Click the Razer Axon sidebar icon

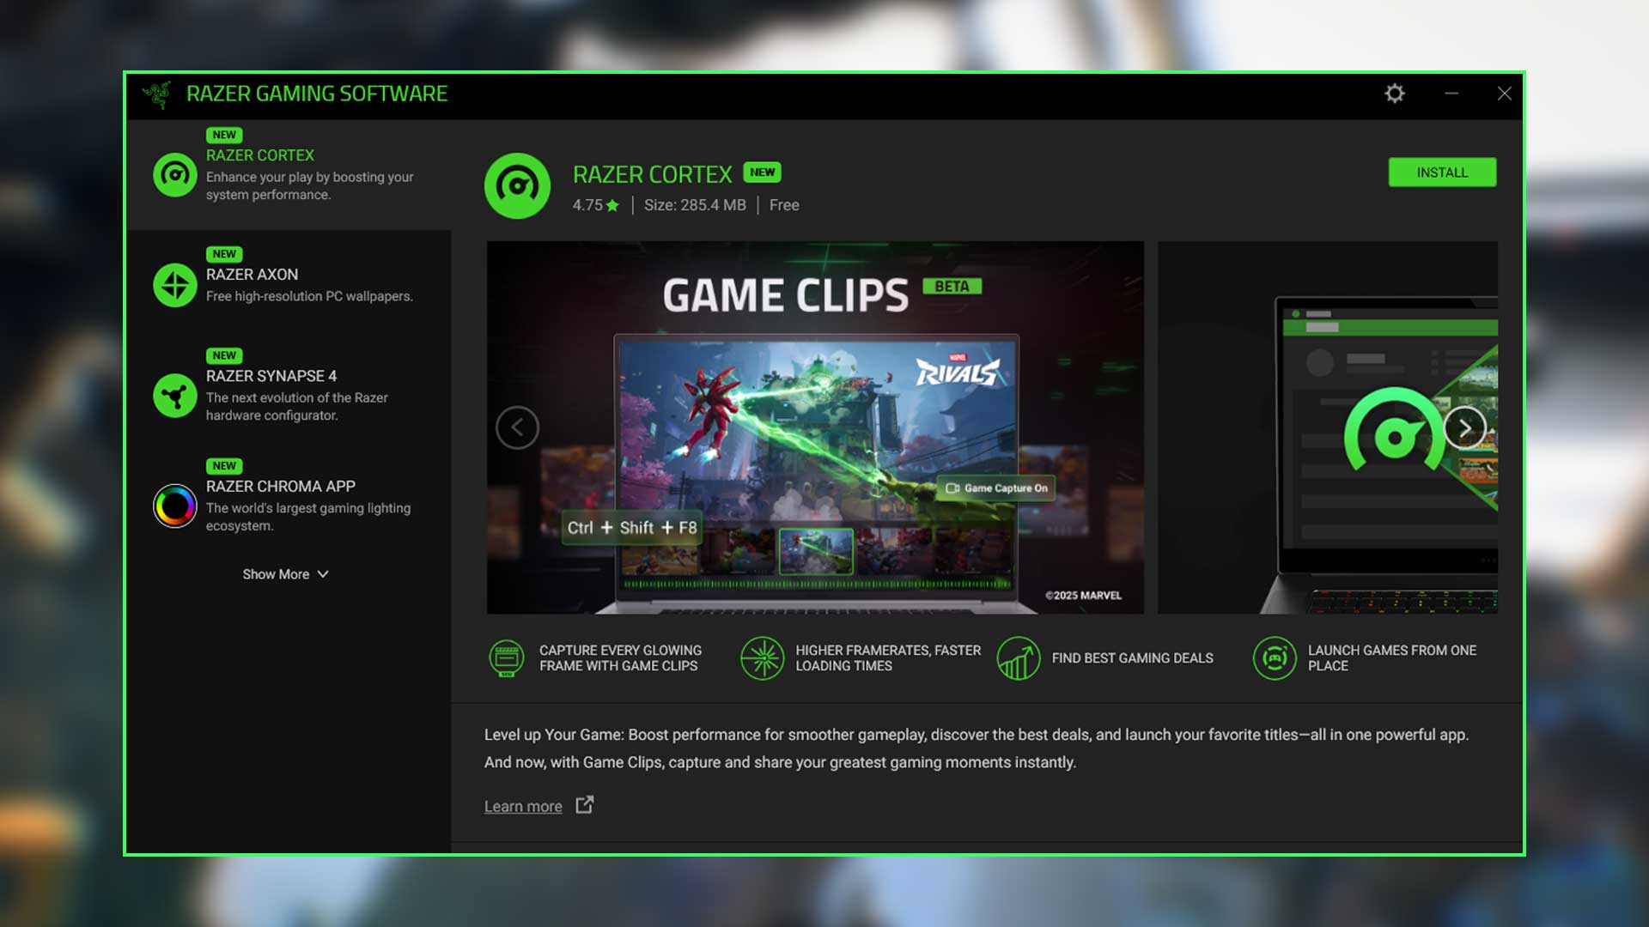(175, 285)
